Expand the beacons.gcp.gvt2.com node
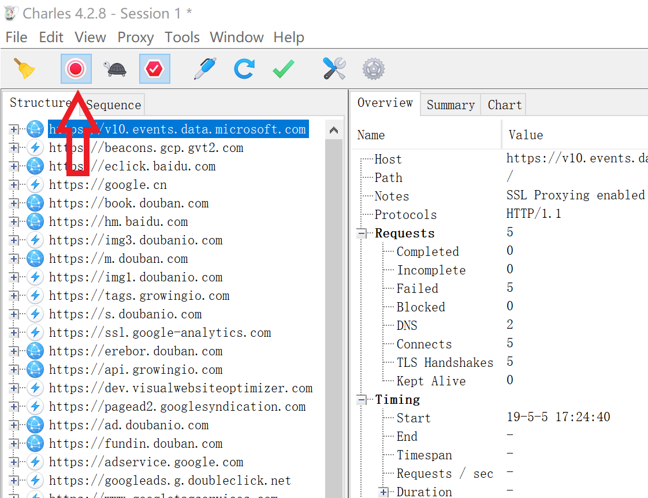Image resolution: width=648 pixels, height=498 pixels. pyautogui.click(x=14, y=147)
